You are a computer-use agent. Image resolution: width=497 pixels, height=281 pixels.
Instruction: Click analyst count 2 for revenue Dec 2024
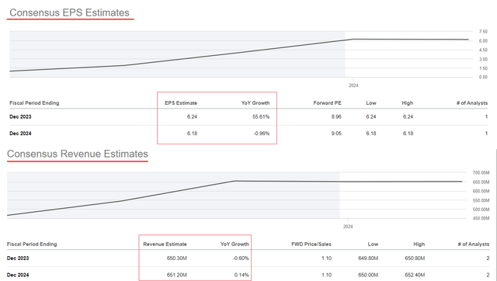click(x=488, y=275)
